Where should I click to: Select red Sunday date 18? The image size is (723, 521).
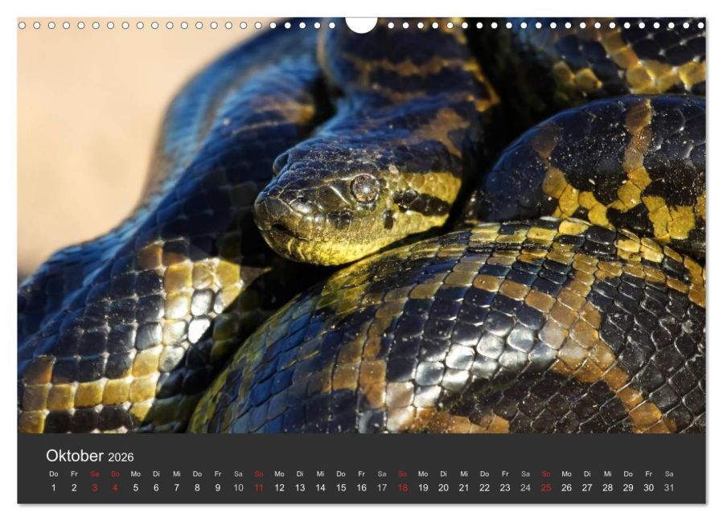(402, 488)
